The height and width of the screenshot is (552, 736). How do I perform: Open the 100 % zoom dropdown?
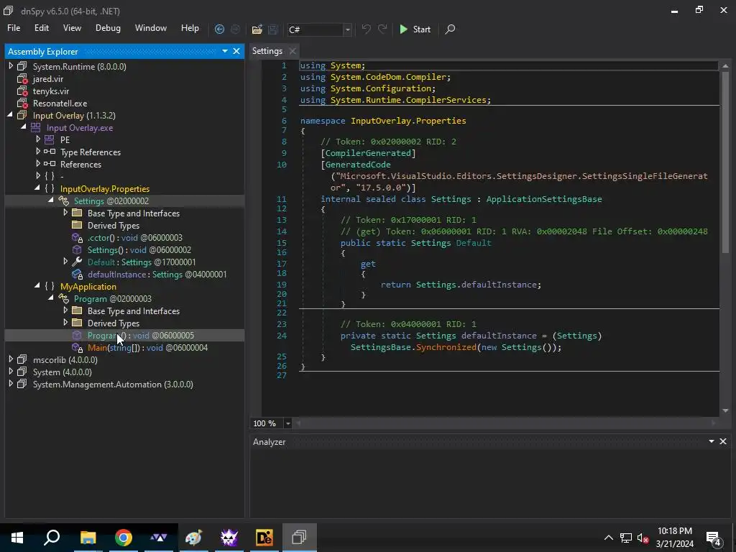point(287,423)
